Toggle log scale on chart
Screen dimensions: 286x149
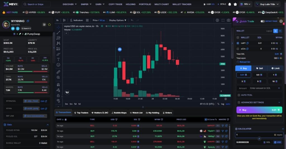(x=223, y=104)
